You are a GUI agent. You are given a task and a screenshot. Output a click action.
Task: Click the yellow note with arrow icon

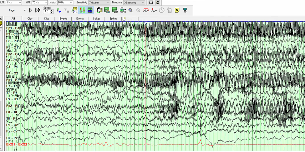click(177, 10)
